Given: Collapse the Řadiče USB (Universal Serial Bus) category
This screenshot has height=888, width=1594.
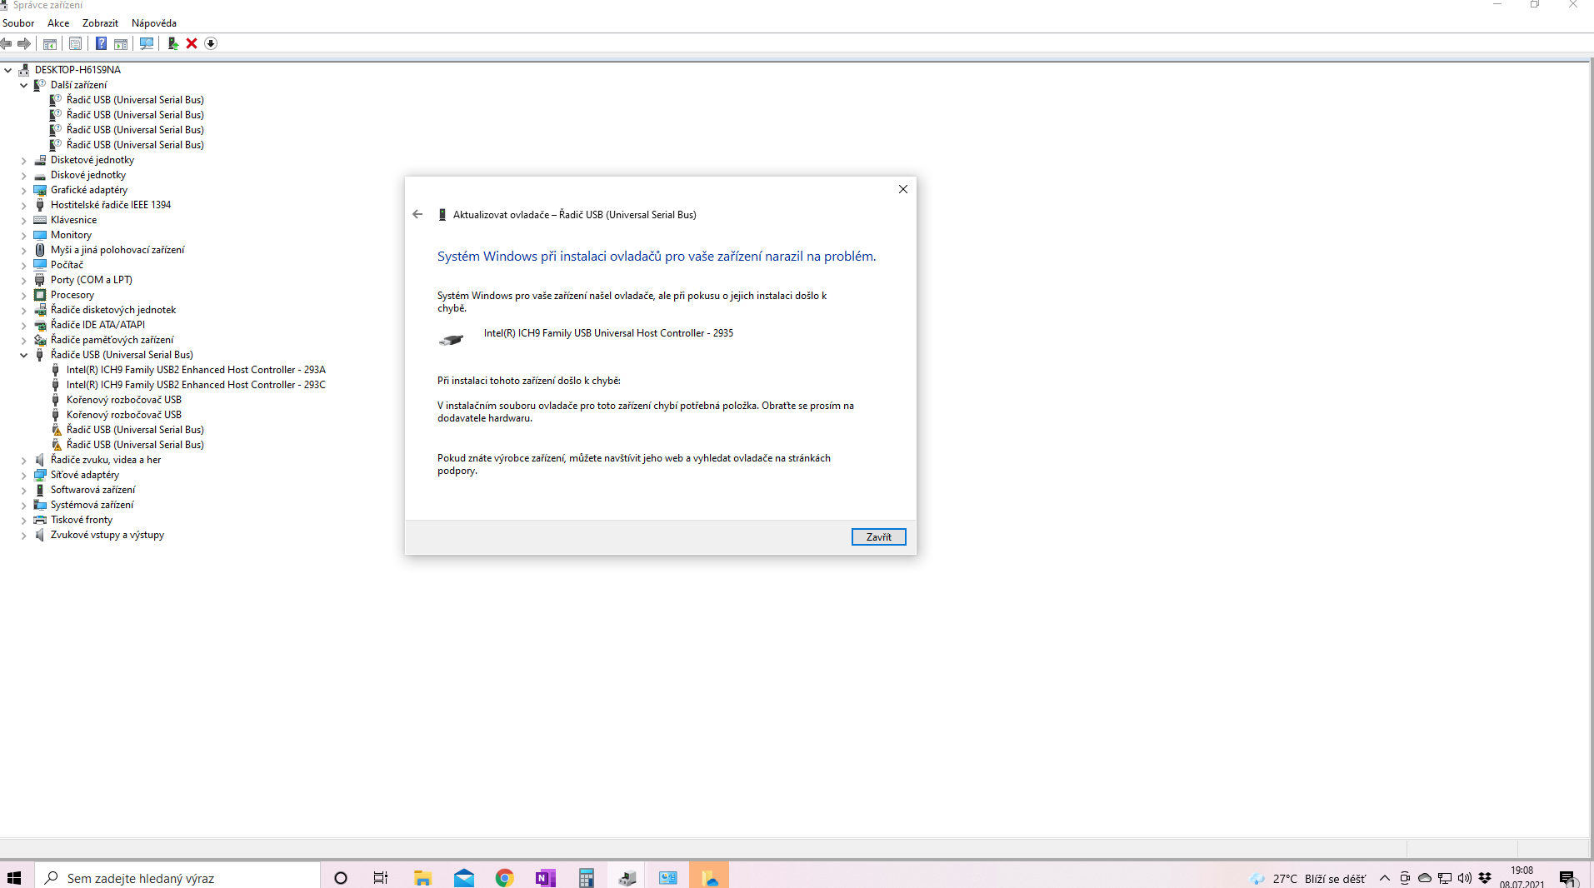Looking at the screenshot, I should [x=24, y=355].
